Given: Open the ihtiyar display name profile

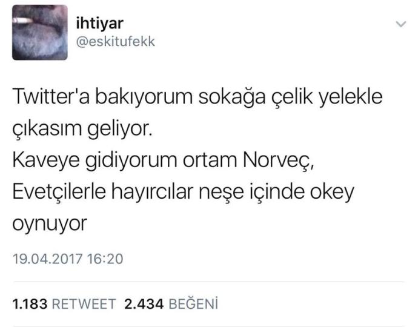Looking at the screenshot, I should [99, 23].
